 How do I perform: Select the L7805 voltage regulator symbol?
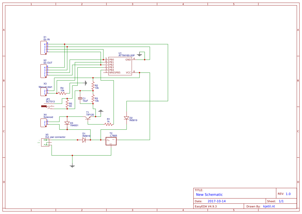point(111,141)
